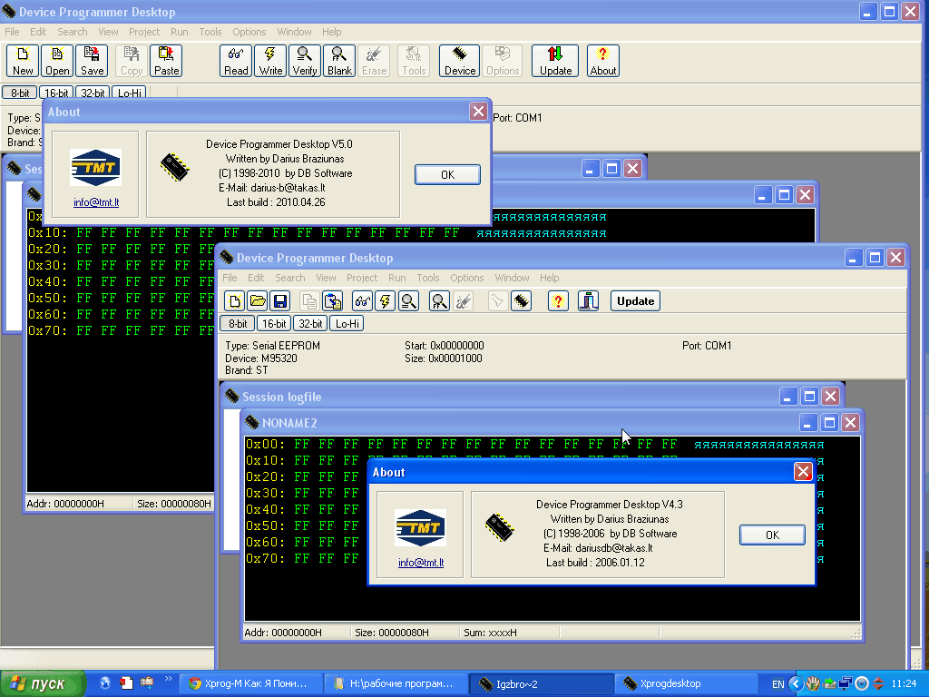Image resolution: width=929 pixels, height=697 pixels.
Task: Click the blank-page New icon in the front window's toolbar
Action: coord(235,301)
